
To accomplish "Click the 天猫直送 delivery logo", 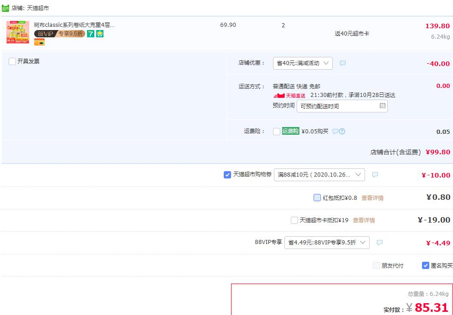I will 289,96.
